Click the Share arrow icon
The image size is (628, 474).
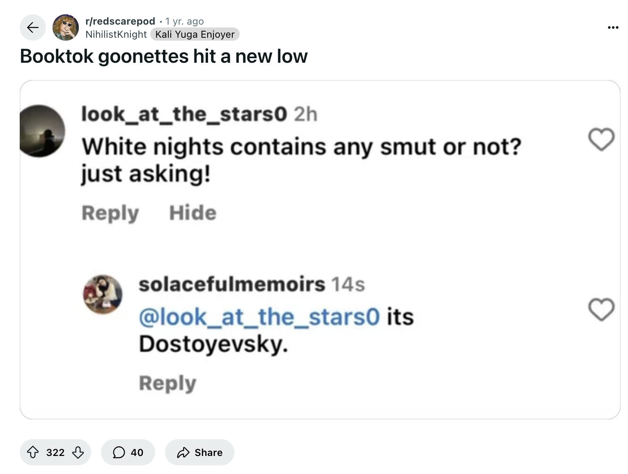(x=184, y=452)
